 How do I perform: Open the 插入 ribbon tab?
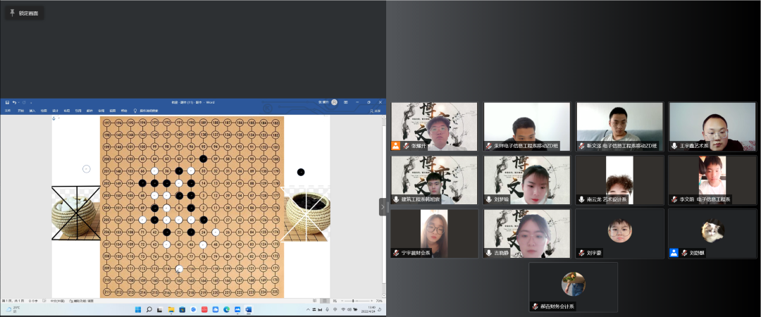tap(32, 111)
